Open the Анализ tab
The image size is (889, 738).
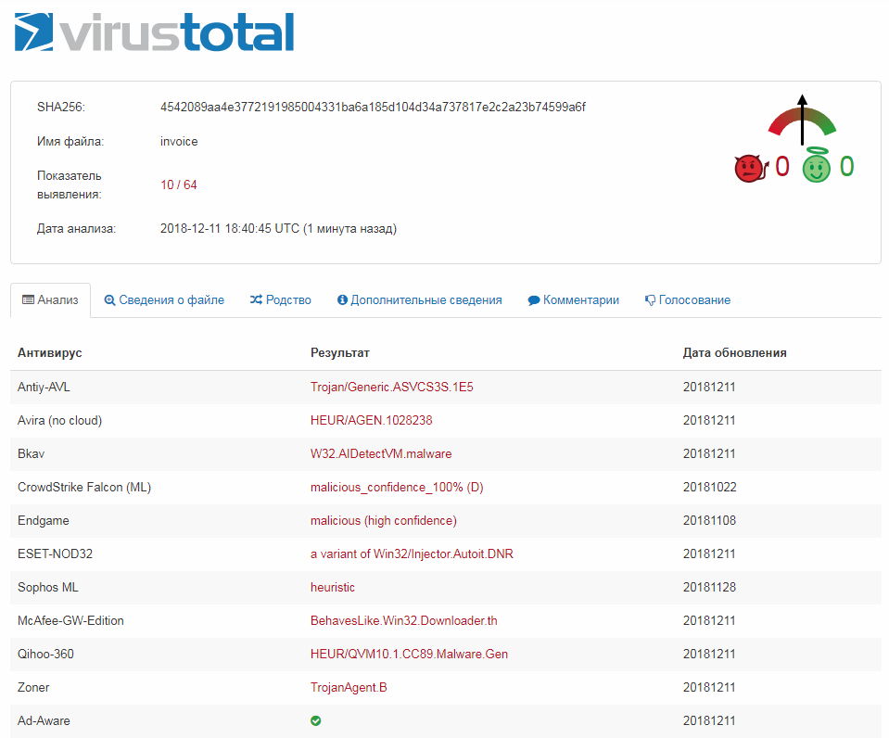(x=50, y=300)
